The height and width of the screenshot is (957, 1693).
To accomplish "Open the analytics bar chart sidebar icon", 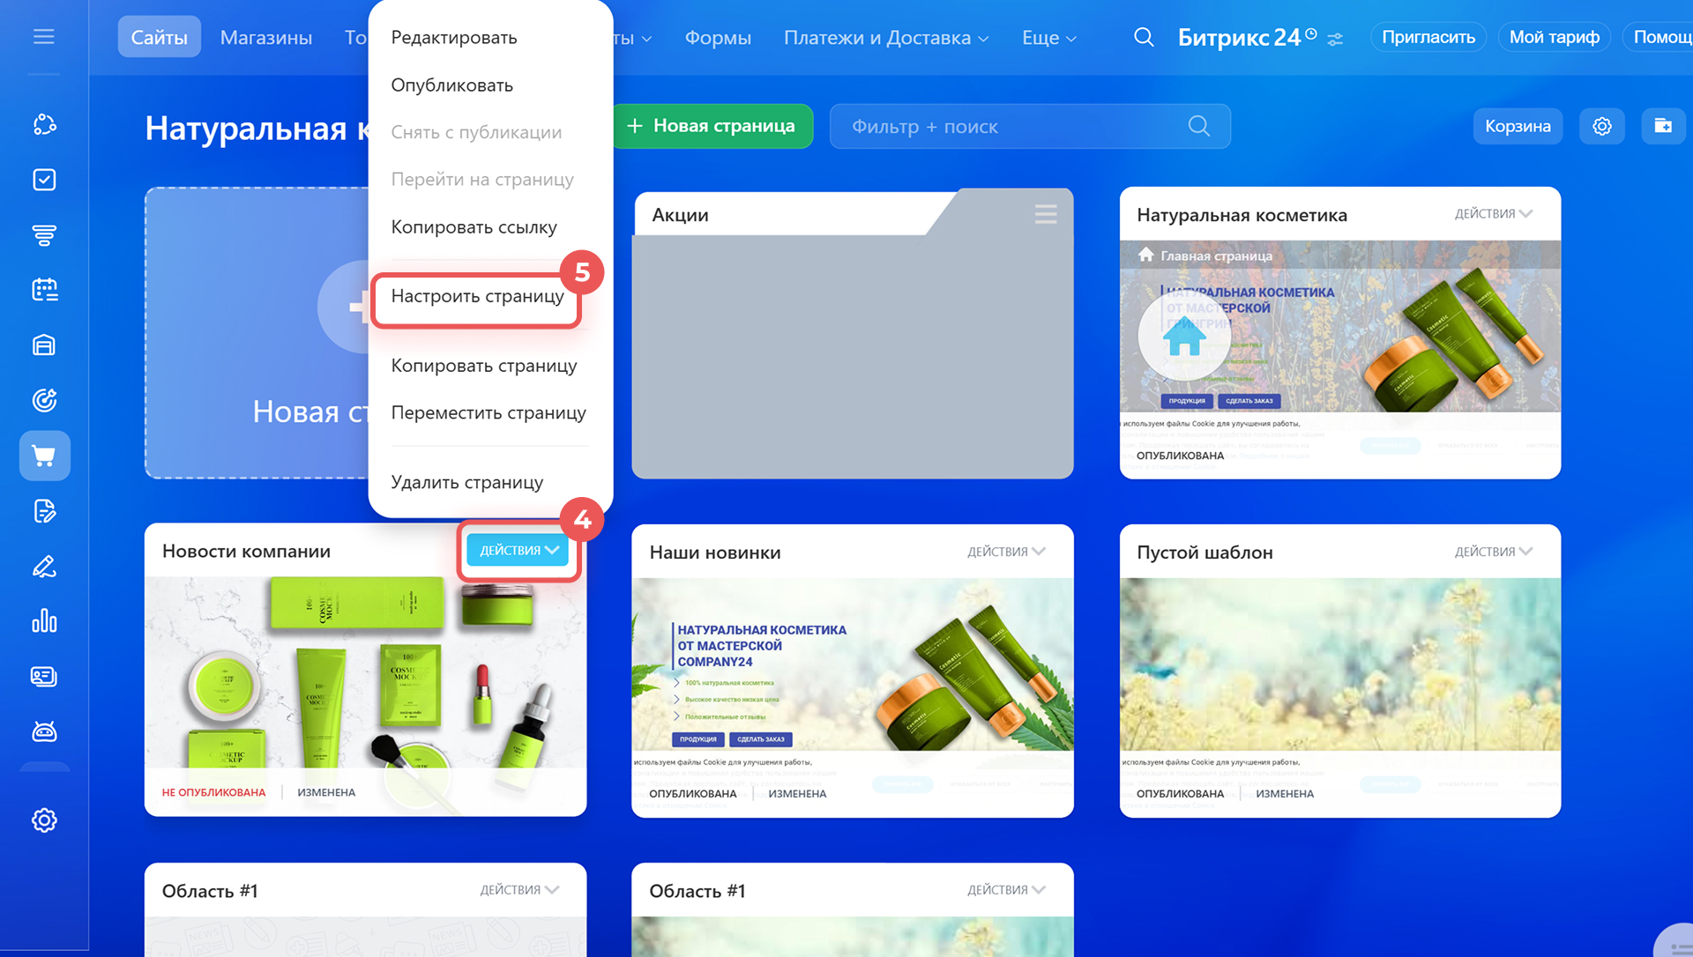I will click(x=44, y=621).
